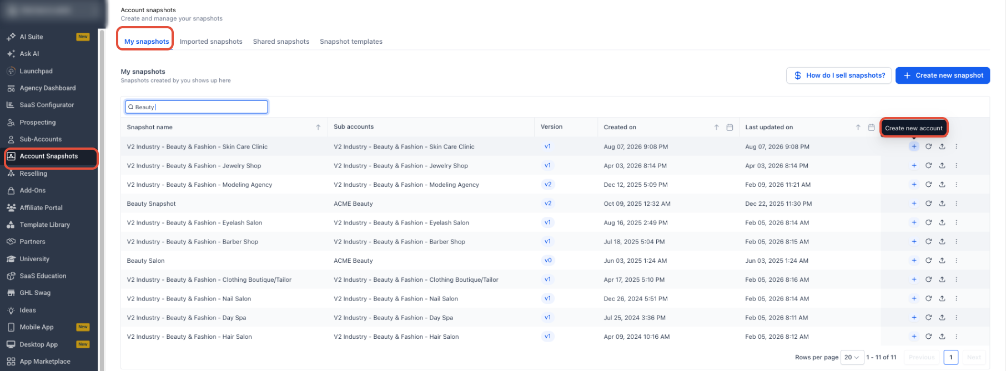This screenshot has width=1006, height=371.
Task: Click v1 version badge for Skin Care Clinic
Action: [x=547, y=146]
